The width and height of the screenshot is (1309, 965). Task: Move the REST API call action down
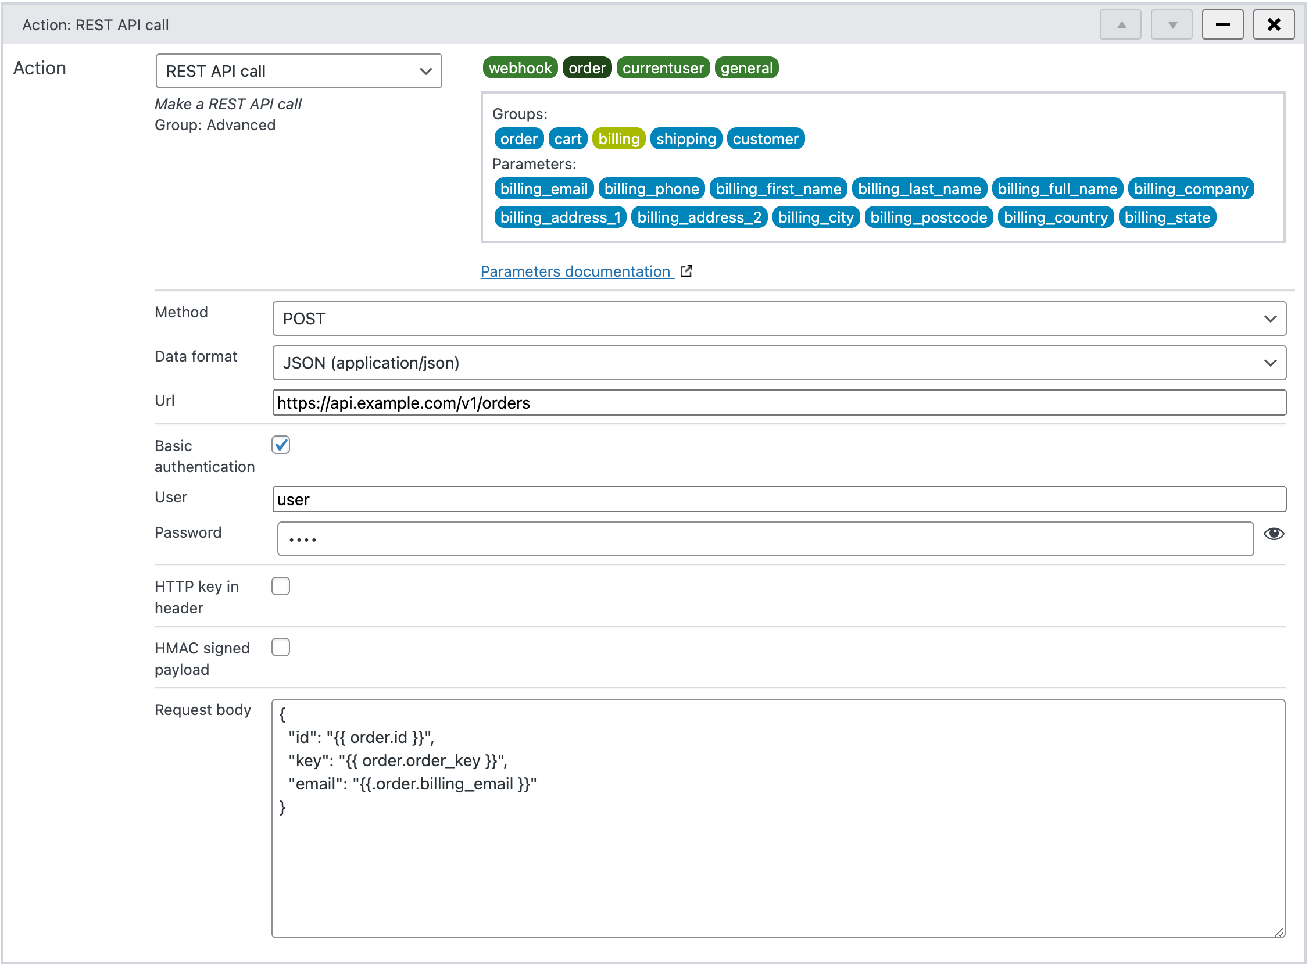[1171, 24]
